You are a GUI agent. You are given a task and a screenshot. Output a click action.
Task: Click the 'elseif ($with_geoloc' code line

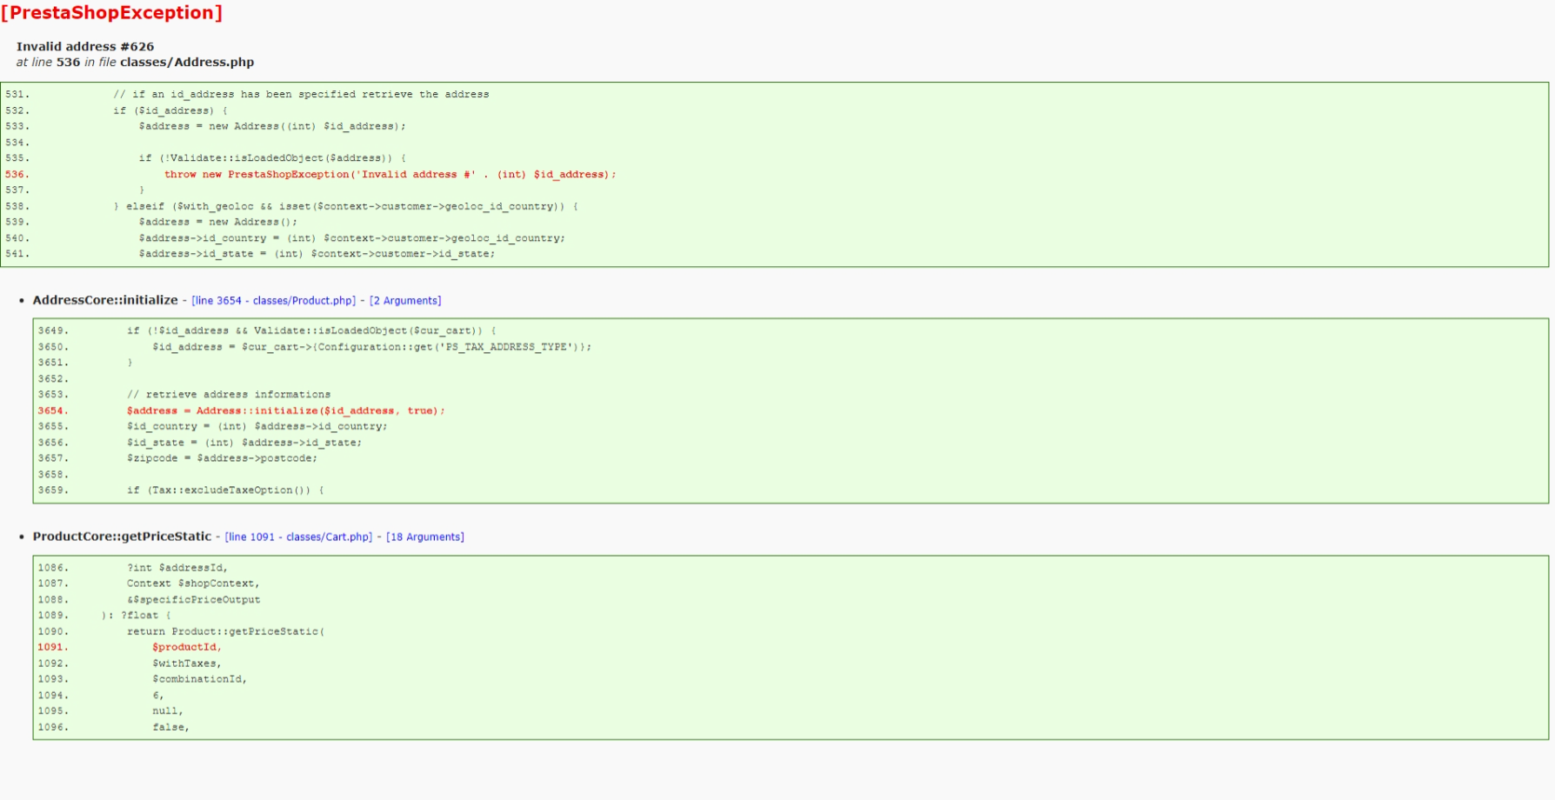click(x=346, y=207)
